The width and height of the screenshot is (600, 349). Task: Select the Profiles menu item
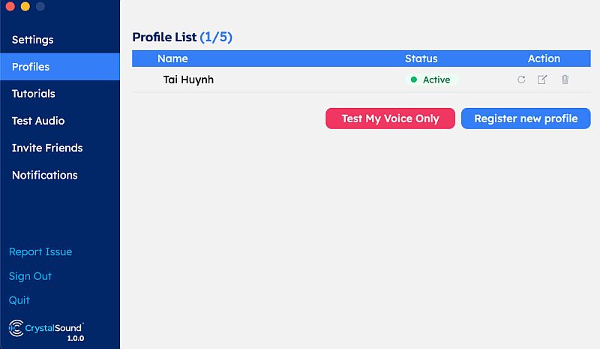[31, 67]
